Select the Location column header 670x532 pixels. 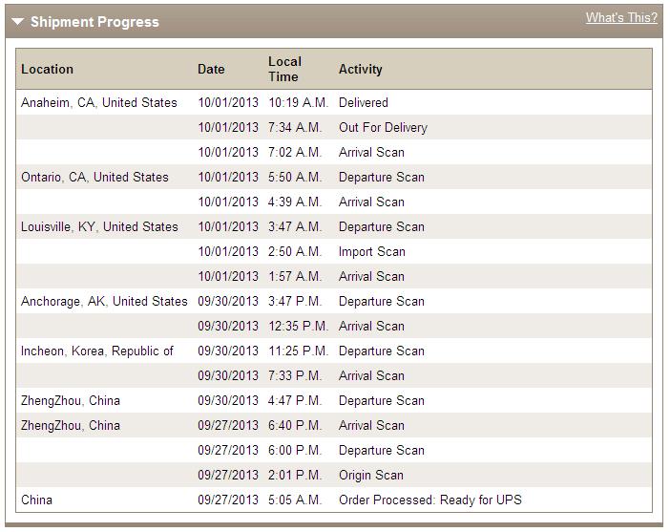coord(47,70)
